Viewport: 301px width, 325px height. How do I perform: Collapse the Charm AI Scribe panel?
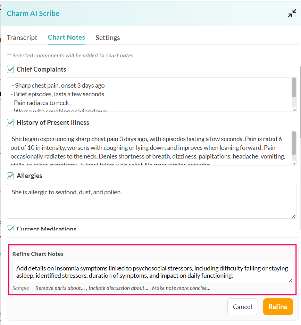pos(292,14)
